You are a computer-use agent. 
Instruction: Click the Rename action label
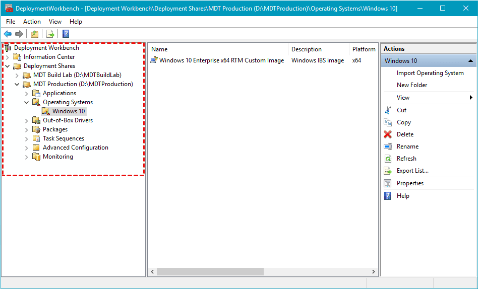(x=407, y=147)
